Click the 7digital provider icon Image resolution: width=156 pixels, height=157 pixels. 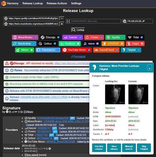(124, 50)
